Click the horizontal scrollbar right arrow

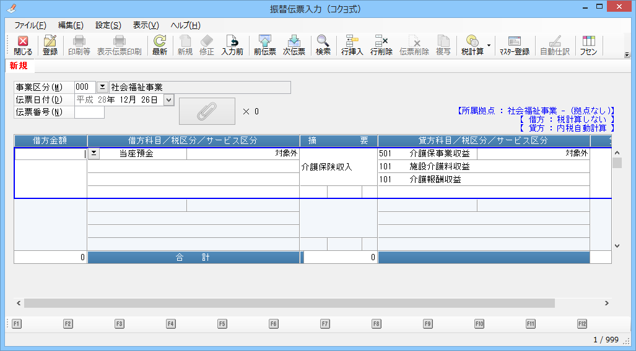(x=607, y=303)
